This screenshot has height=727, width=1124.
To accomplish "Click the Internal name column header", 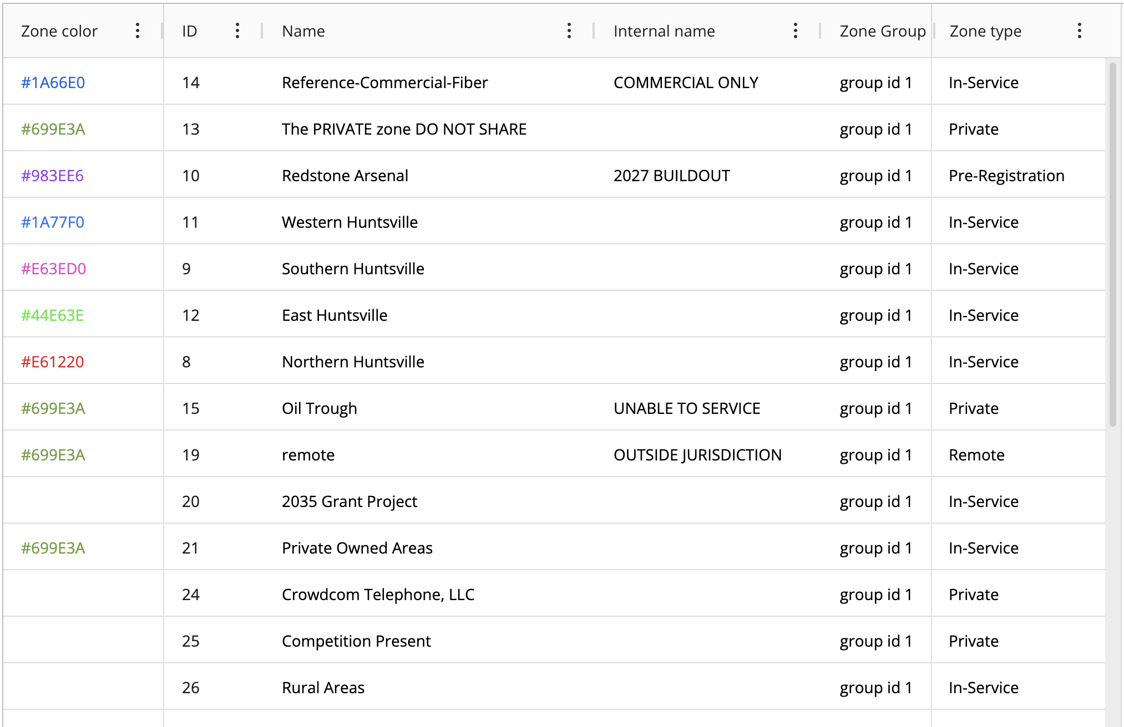I will click(664, 31).
